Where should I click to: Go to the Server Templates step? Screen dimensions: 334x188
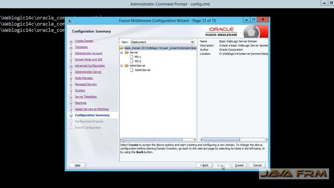coord(86,97)
